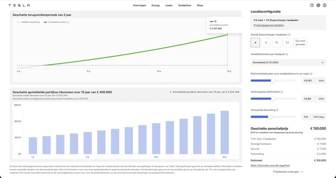Select the Op maat gemaakt option
The width and height of the screenshot is (336, 178).
tap(301, 42)
